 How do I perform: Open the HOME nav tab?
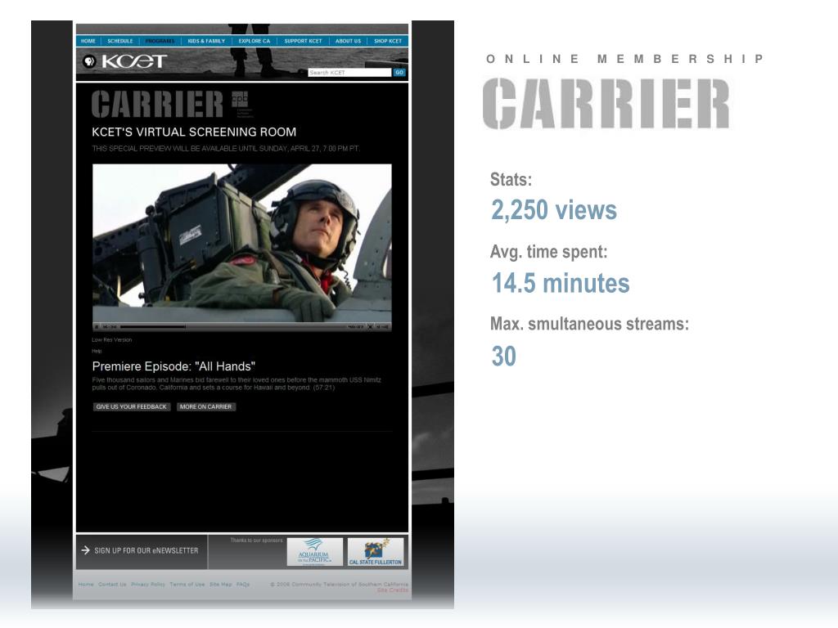[88, 41]
